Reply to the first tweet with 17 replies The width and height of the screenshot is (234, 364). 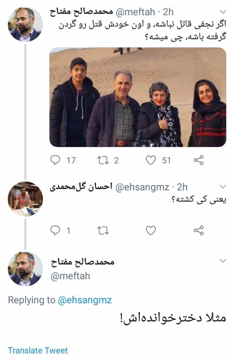click(55, 160)
